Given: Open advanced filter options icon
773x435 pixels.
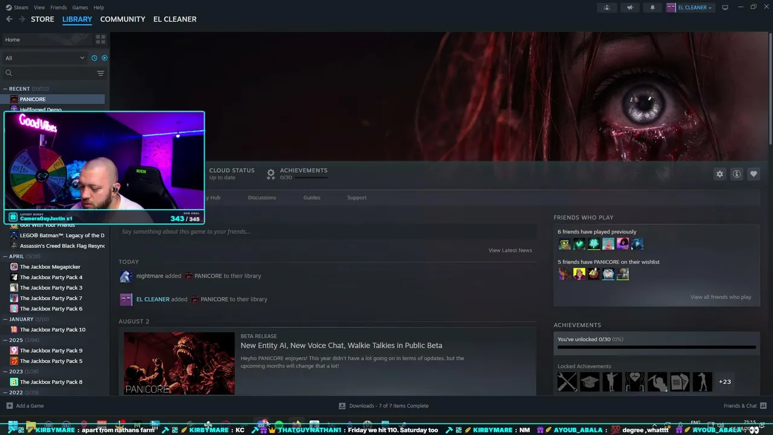Looking at the screenshot, I should click(x=100, y=73).
